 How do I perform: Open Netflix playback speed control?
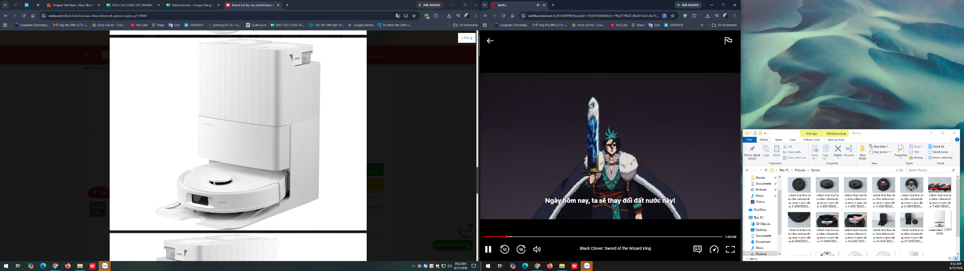714,249
